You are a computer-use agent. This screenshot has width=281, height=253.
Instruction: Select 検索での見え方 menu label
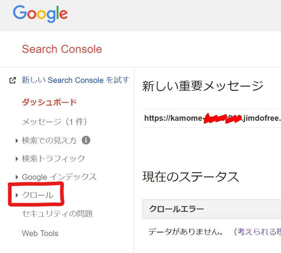(49, 140)
